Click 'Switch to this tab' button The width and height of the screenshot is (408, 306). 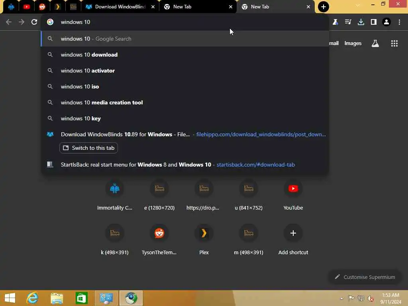tap(88, 148)
